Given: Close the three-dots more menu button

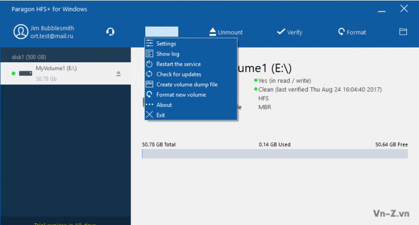Looking at the screenshot, I should 162,32.
